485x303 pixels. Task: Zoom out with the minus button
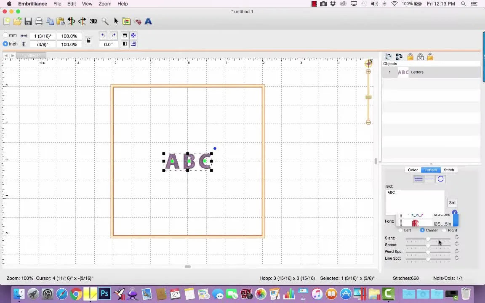click(x=368, y=122)
